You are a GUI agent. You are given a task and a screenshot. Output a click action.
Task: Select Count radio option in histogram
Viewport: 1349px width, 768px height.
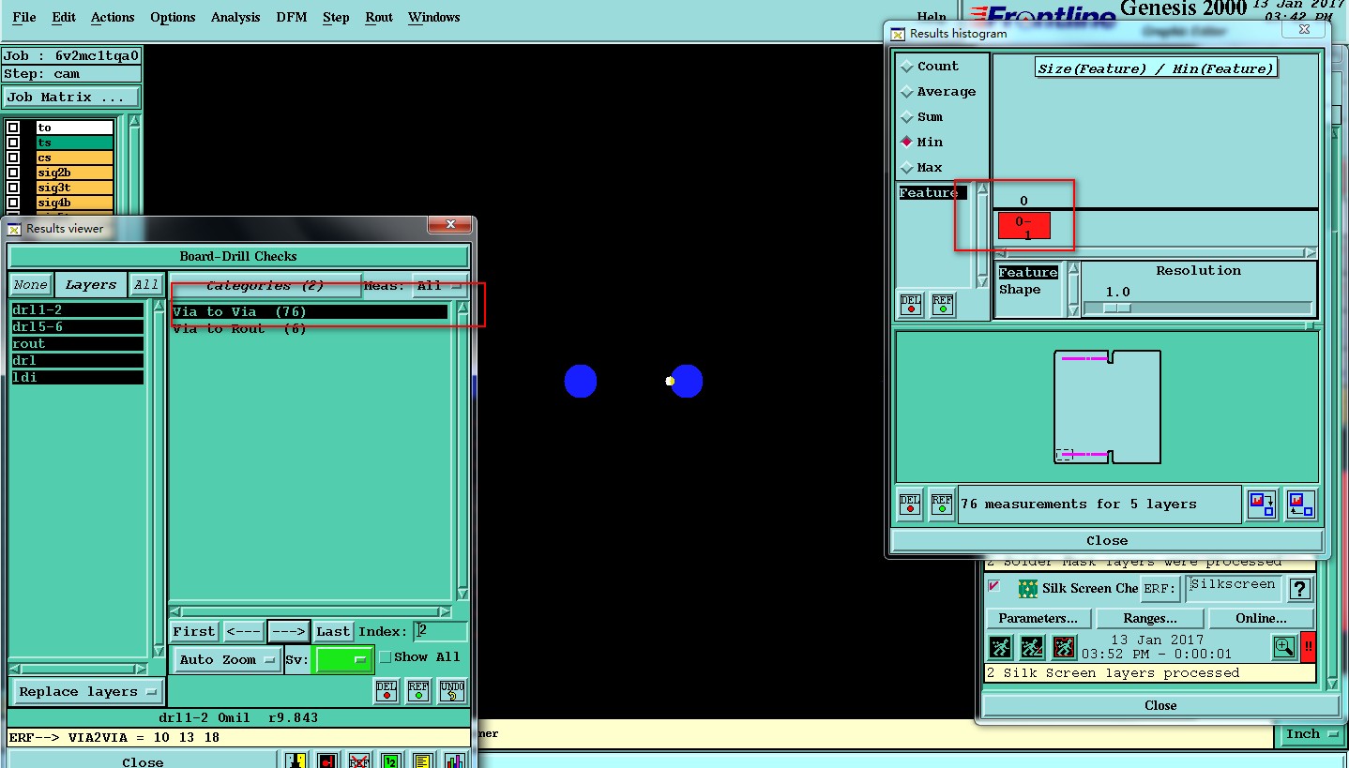[x=931, y=67]
